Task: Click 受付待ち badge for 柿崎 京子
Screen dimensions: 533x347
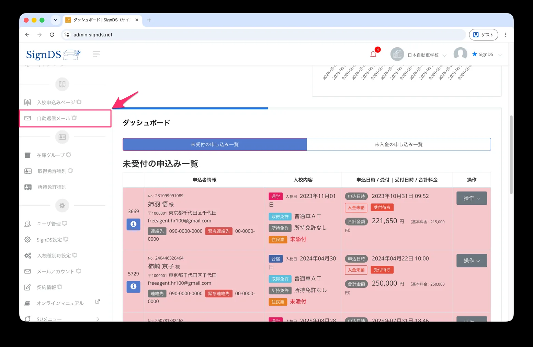Action: coord(382,270)
